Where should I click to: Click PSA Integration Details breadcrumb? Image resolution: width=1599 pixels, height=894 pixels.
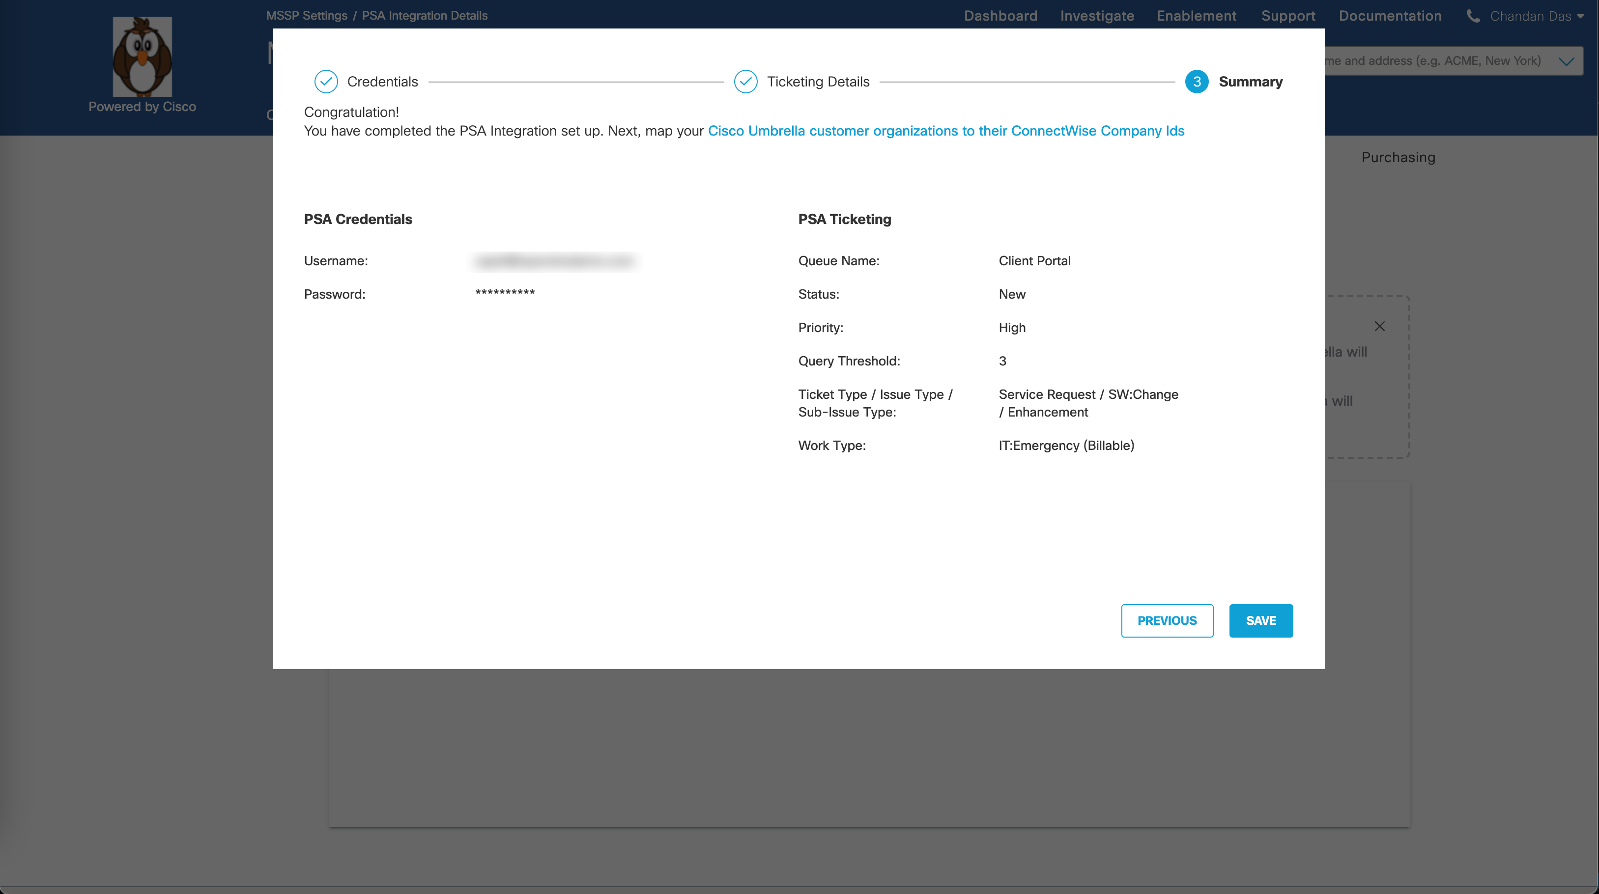point(425,16)
